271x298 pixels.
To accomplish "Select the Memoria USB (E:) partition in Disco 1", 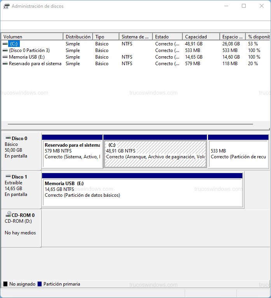I will (x=142, y=192).
